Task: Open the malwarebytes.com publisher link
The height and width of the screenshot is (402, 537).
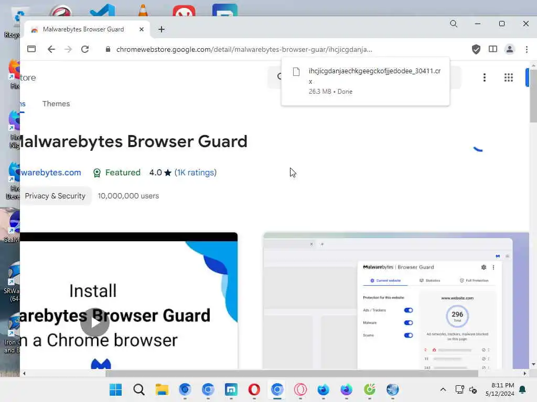Action: (x=51, y=172)
